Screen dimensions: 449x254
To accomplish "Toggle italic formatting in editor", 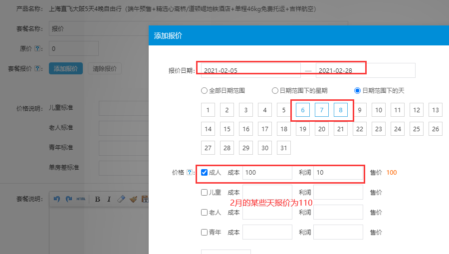I will click(x=109, y=199).
